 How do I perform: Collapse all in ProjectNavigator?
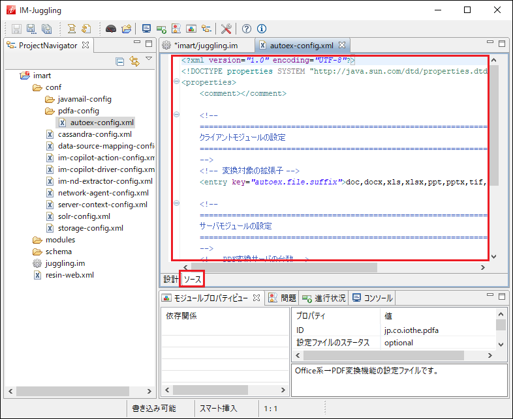click(120, 61)
